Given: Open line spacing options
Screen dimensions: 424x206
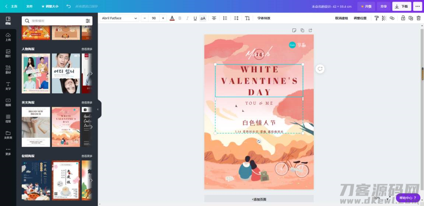Looking at the screenshot, I should coord(236,18).
